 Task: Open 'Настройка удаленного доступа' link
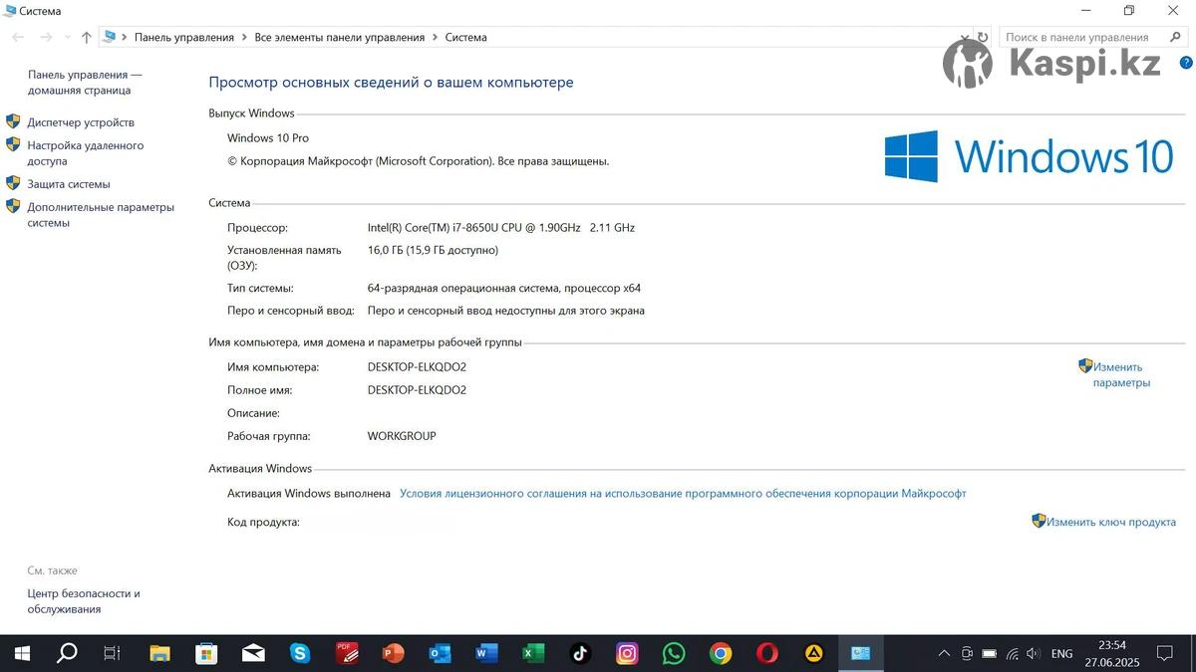coord(86,153)
